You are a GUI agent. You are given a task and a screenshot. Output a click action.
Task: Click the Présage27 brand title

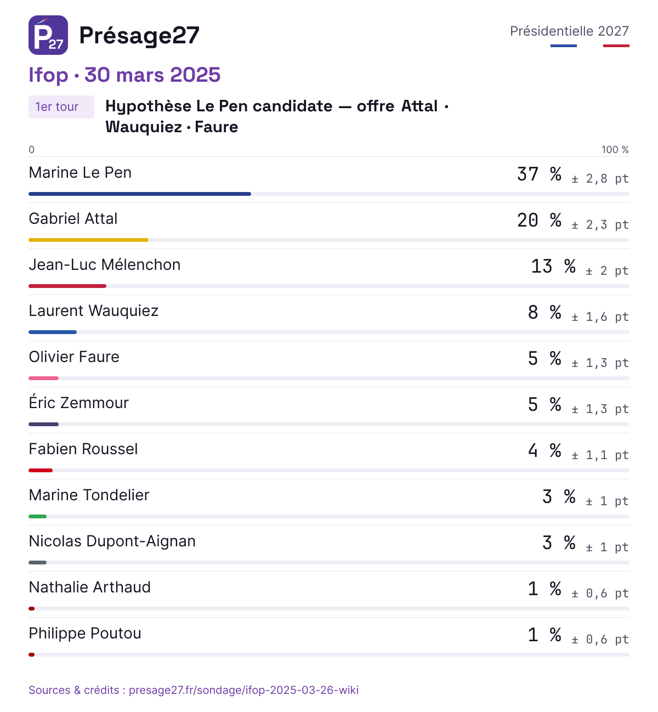(139, 36)
